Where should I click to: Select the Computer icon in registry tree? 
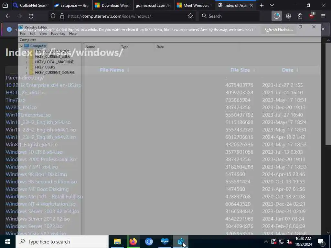(27, 46)
